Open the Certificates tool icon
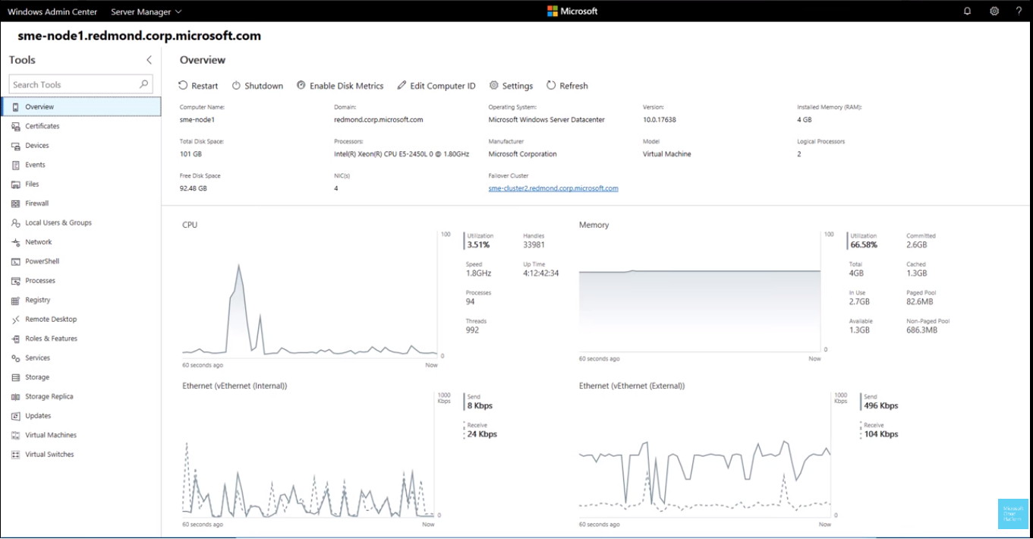The width and height of the screenshot is (1033, 539). pyautogui.click(x=16, y=126)
